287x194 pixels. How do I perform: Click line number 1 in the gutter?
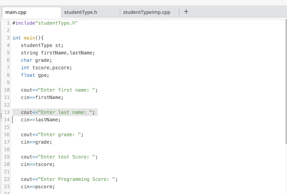pos(8,23)
